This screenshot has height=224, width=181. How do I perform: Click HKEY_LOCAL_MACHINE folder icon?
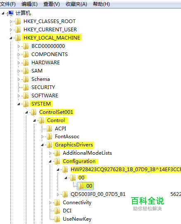point(18,38)
